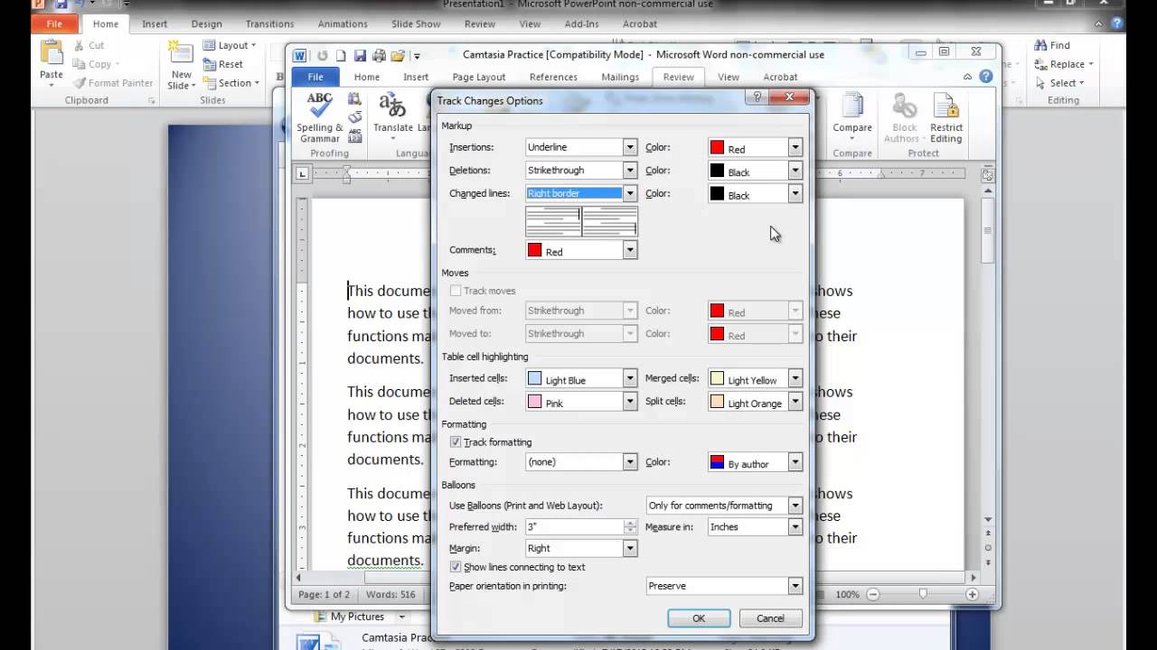Click Reset slide in PowerPoint

pos(222,64)
